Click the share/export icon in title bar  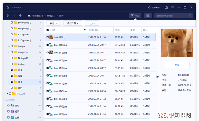[166, 7]
